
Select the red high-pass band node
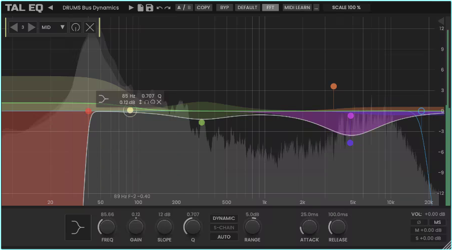point(89,111)
